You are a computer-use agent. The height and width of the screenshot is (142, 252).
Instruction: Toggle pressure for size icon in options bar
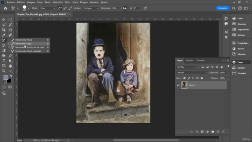point(145,8)
